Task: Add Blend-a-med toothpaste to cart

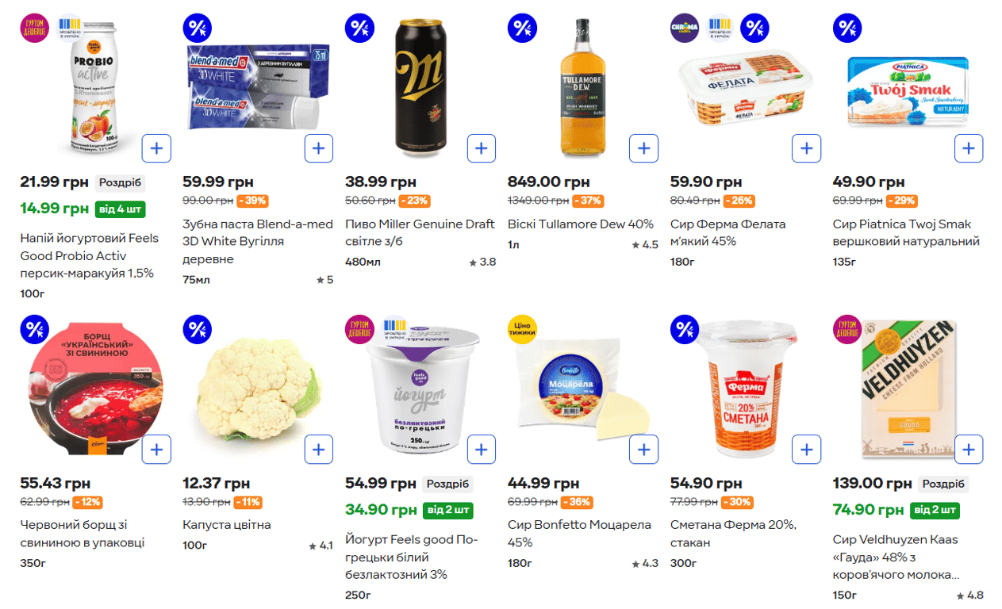Action: [x=318, y=148]
